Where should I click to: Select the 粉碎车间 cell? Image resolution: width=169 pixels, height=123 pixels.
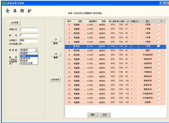[148, 85]
